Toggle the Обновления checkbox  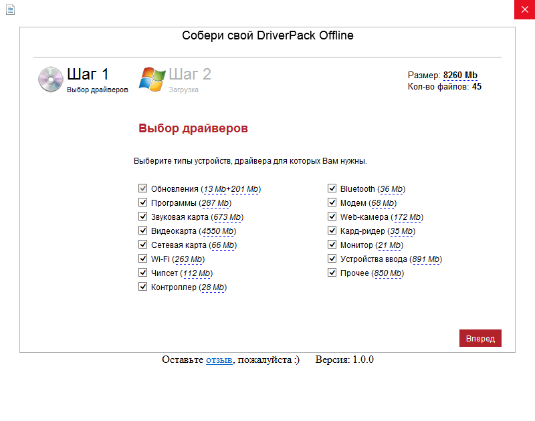[142, 188]
